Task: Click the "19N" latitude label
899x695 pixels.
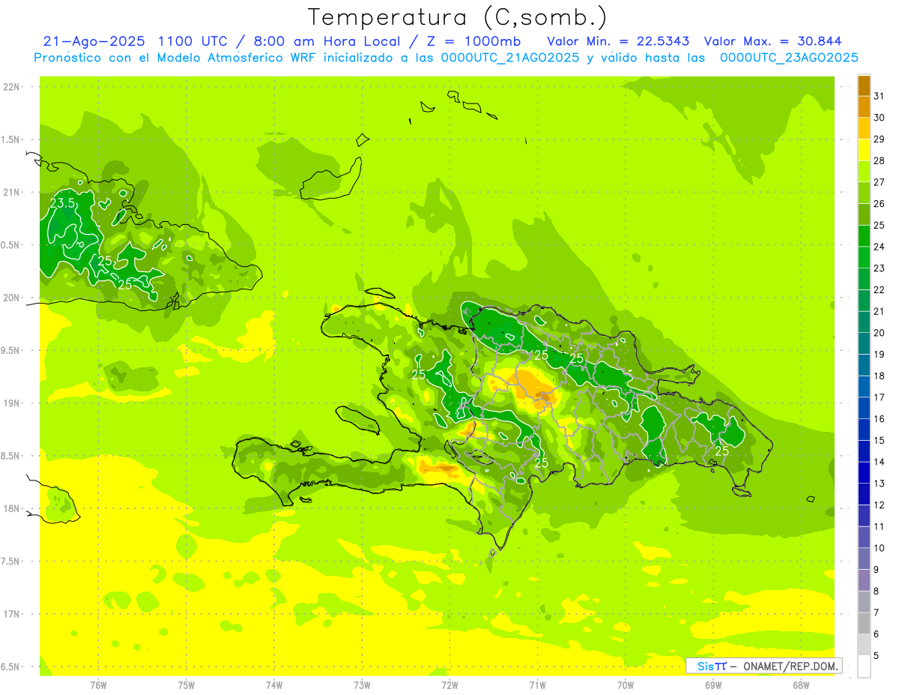Action: [x=13, y=403]
